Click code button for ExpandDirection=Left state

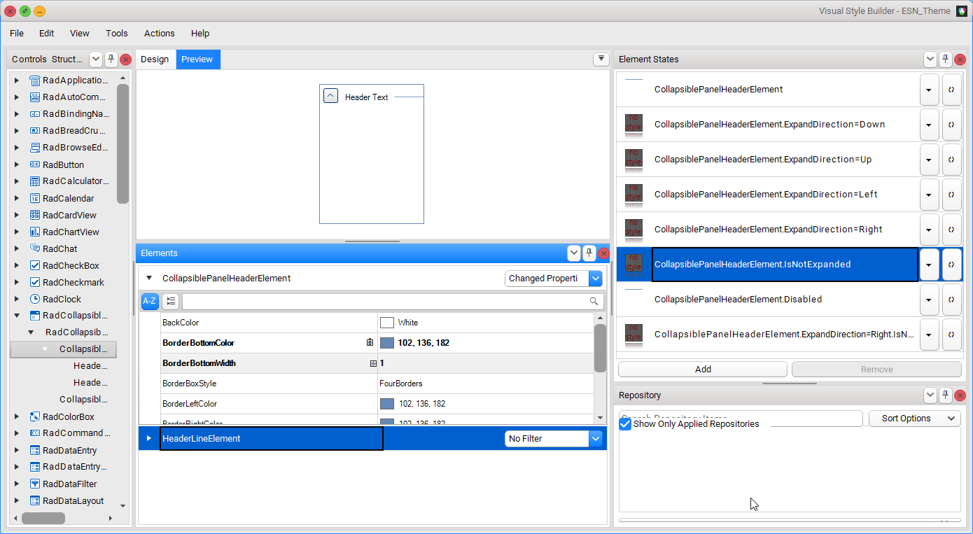coord(951,195)
